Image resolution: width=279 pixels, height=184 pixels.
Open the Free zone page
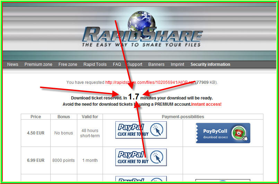click(x=68, y=64)
